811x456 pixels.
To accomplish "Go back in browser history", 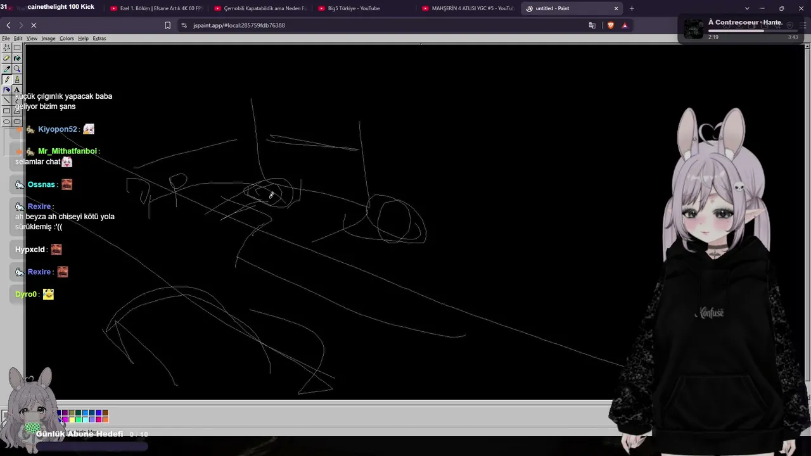I will tap(8, 25).
